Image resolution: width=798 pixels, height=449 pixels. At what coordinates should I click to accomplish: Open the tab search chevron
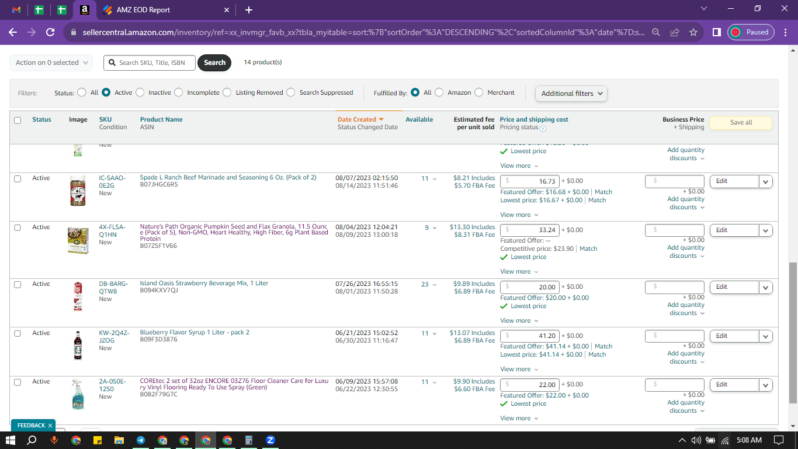tap(704, 9)
